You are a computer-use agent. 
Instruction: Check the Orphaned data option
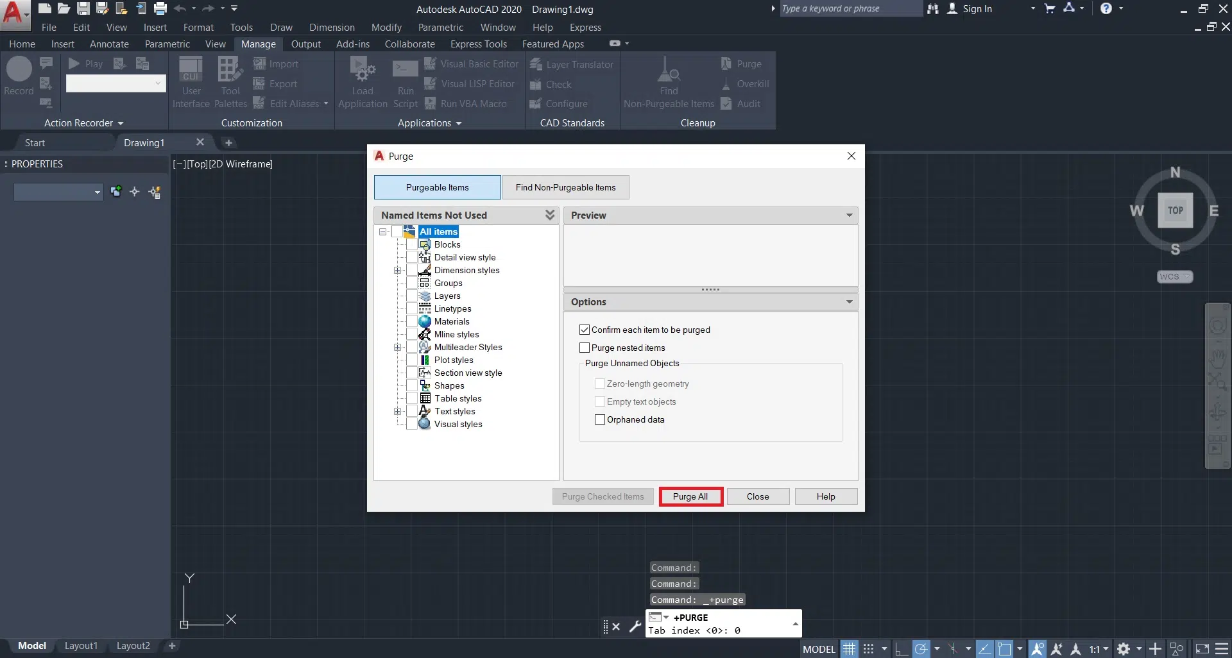(x=600, y=419)
